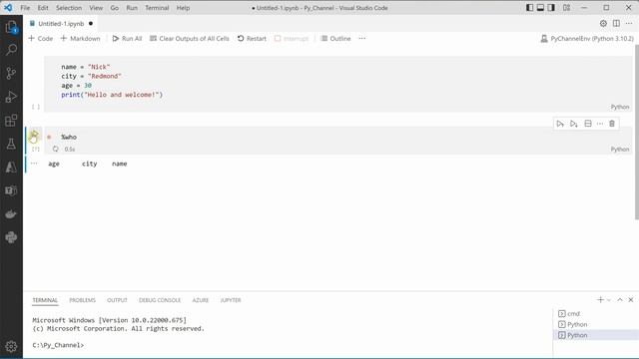The width and height of the screenshot is (639, 359).
Task: Open the Selection menu
Action: click(x=69, y=8)
